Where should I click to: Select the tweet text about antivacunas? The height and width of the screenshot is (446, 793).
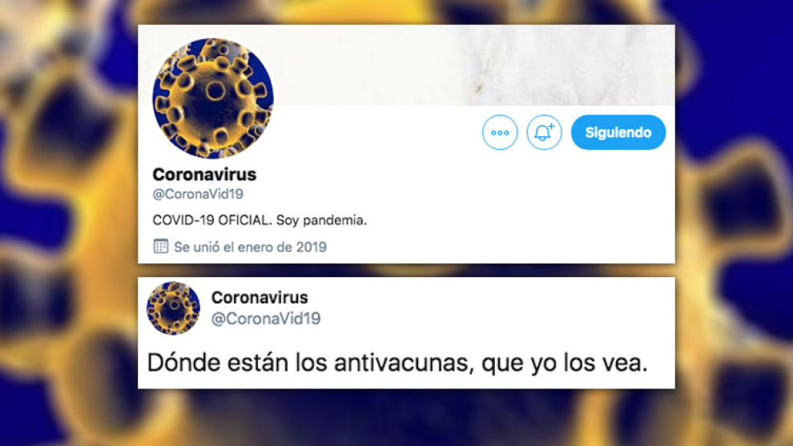pos(397,363)
